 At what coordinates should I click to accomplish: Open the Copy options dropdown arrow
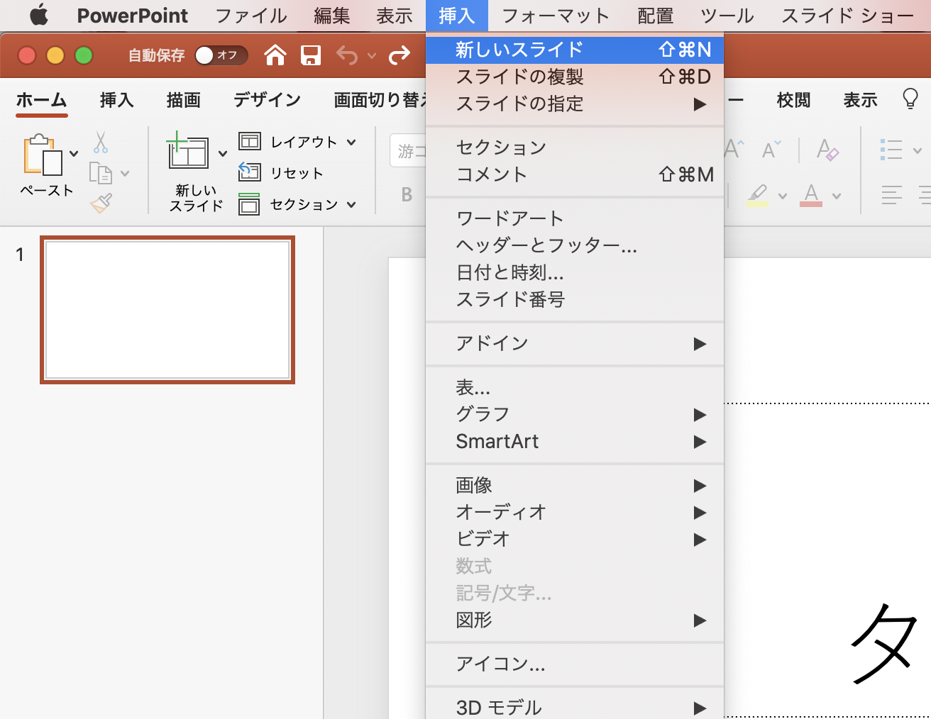click(x=125, y=173)
